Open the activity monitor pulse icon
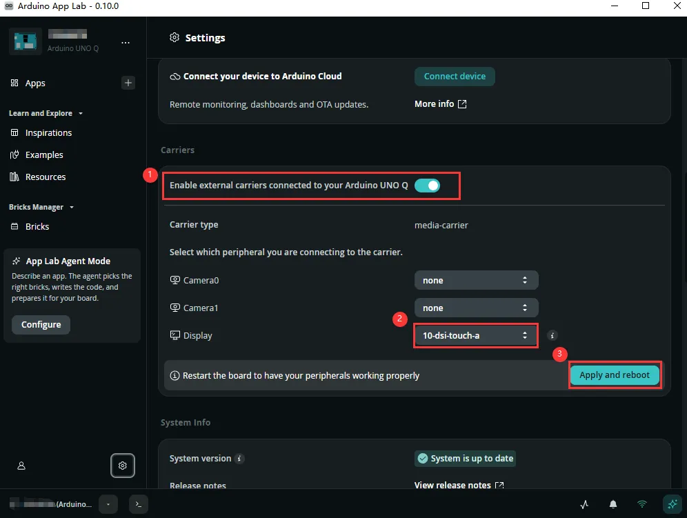 pyautogui.click(x=584, y=504)
